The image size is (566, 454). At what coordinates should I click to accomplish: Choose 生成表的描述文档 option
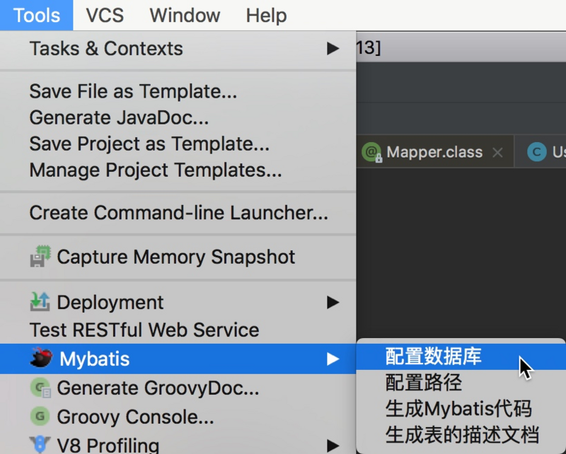click(461, 434)
